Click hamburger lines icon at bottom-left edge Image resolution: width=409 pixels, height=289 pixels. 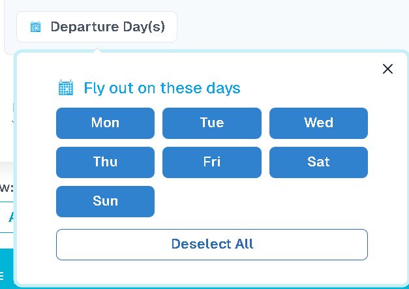(1, 275)
